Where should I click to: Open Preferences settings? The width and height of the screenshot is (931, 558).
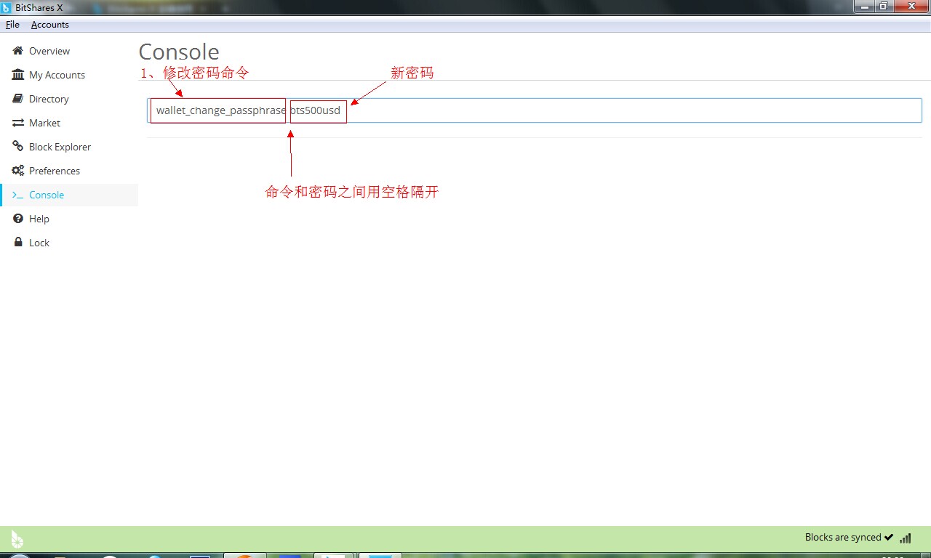(x=55, y=171)
